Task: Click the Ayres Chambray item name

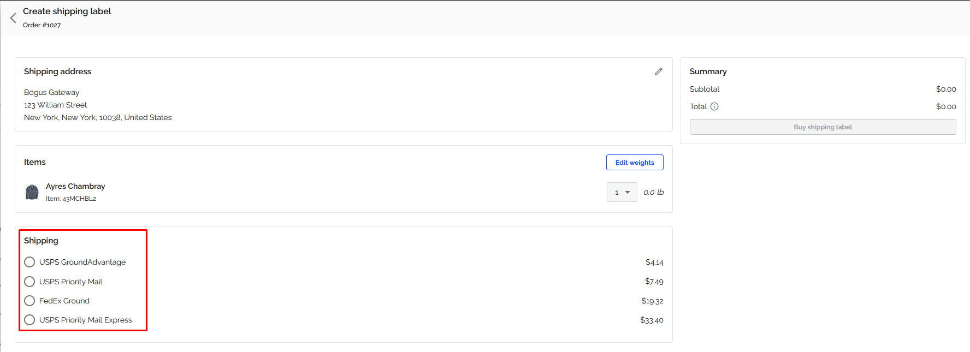Action: tap(75, 186)
